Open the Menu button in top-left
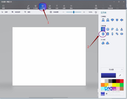The width and height of the screenshot is (127, 99). click(3, 7)
